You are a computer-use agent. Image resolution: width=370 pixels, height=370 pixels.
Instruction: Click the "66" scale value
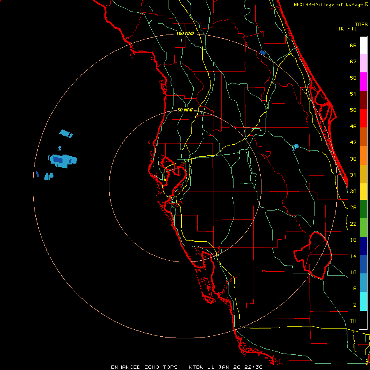pos(353,45)
